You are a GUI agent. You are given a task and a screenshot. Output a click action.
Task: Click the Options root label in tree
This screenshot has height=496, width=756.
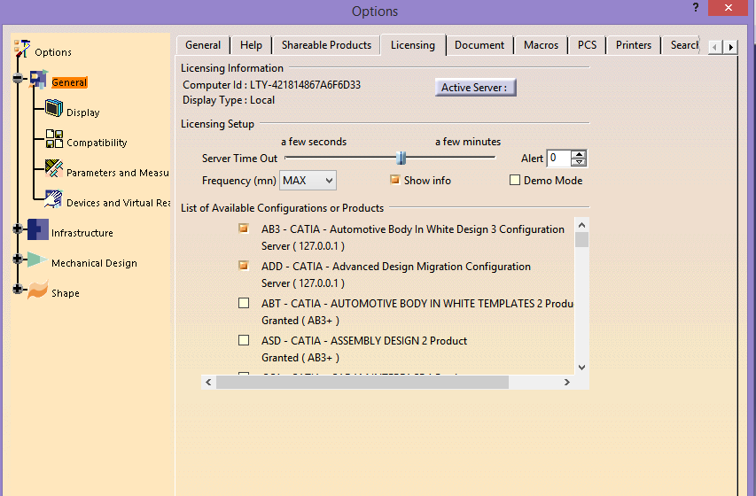coord(53,52)
